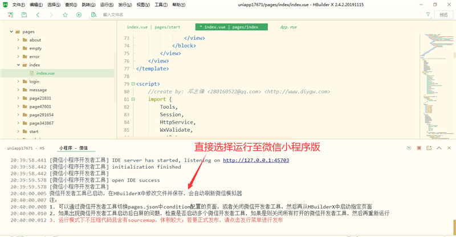Click the navigate back arrow icon
This screenshot has height=237, width=456.
38,15
